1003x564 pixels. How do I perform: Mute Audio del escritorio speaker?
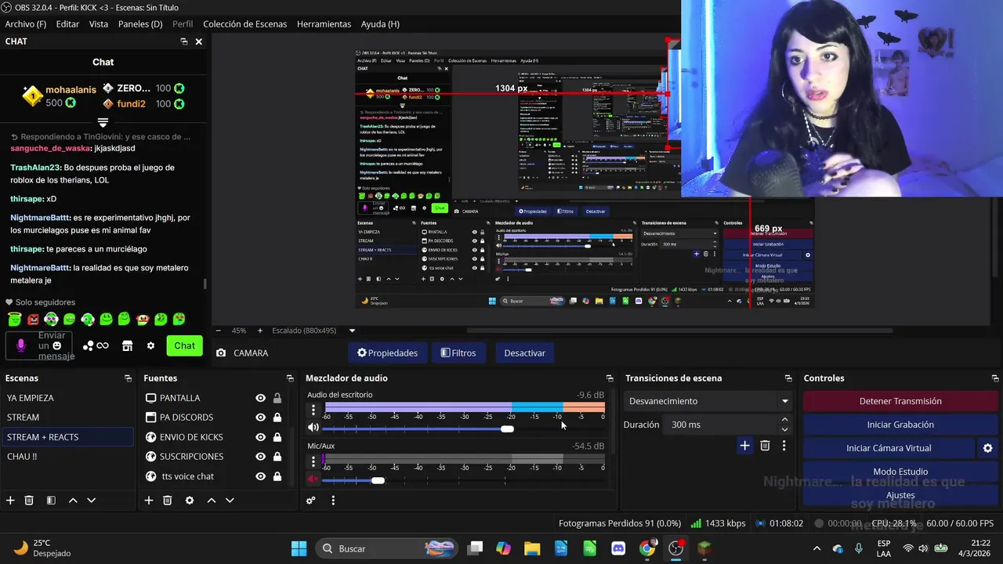tap(313, 428)
